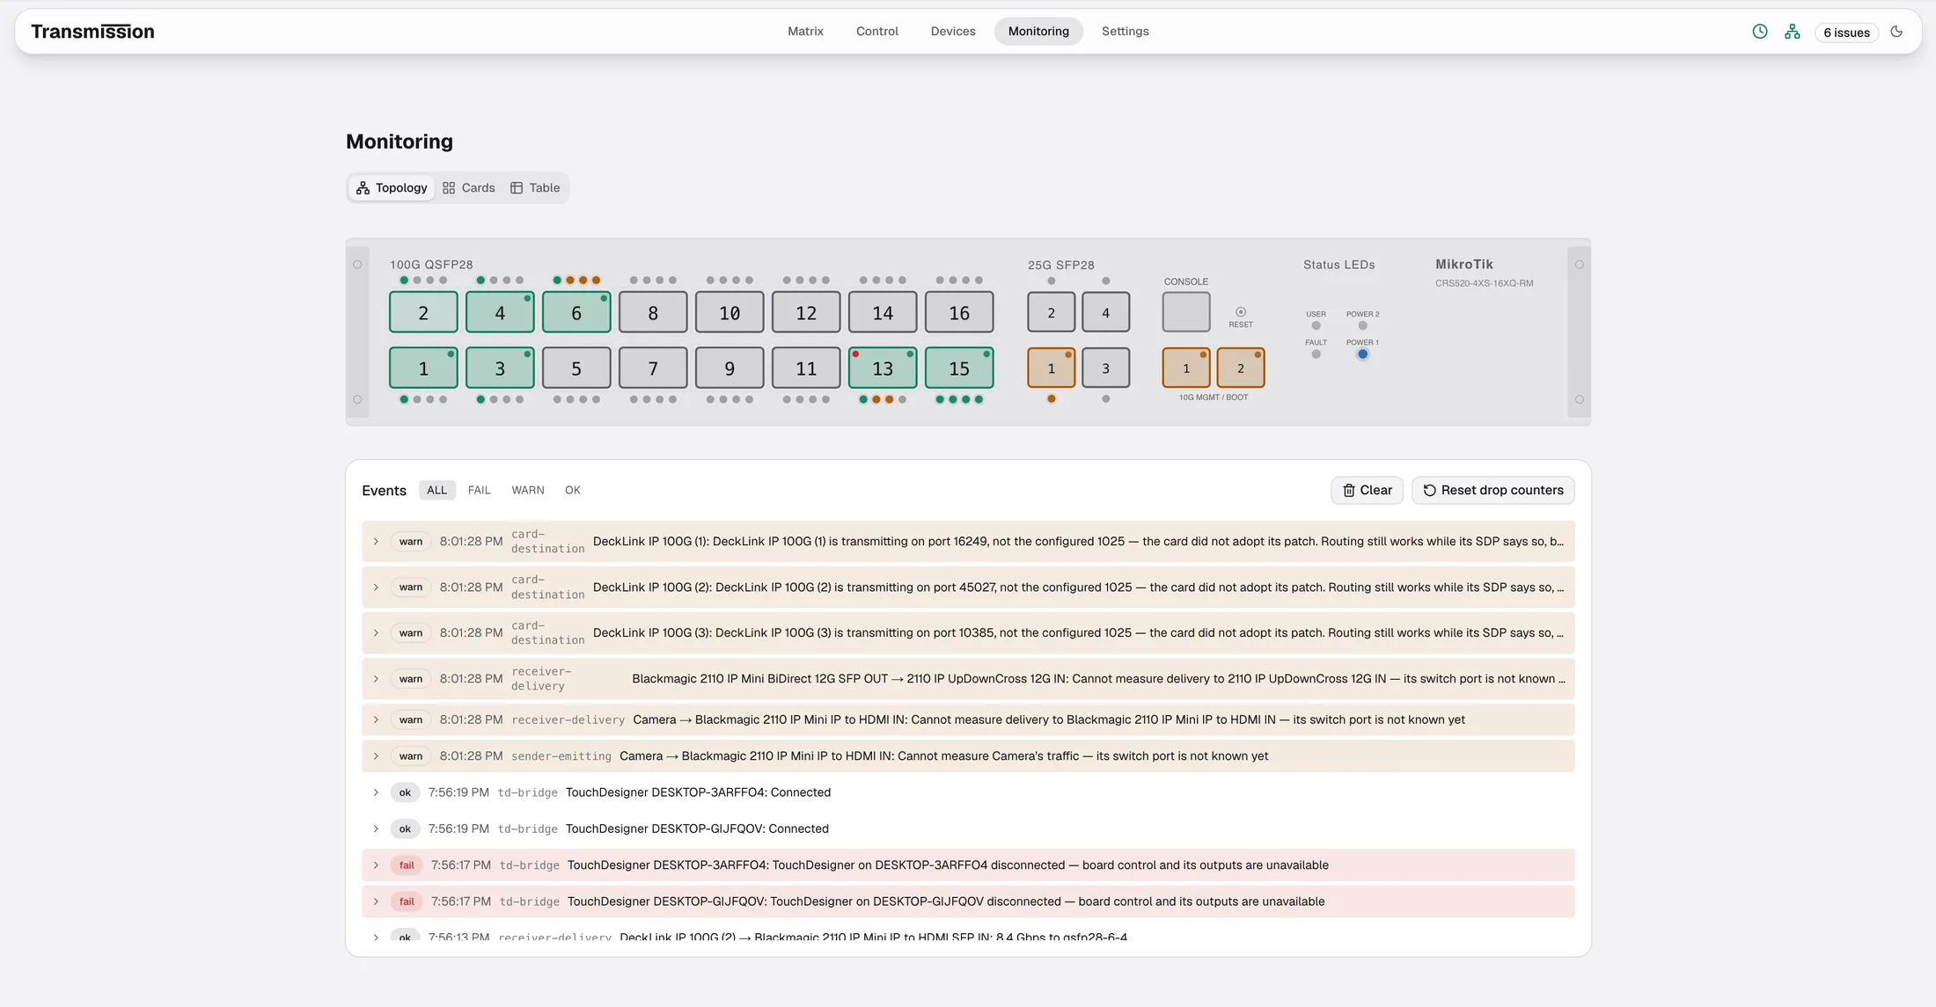Select QSFP28 port 10
Screen dimensions: 1936x1007
[x=730, y=312]
